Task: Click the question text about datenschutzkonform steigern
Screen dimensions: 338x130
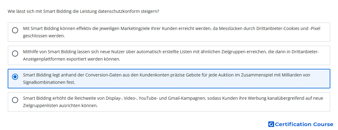Action: click(83, 11)
